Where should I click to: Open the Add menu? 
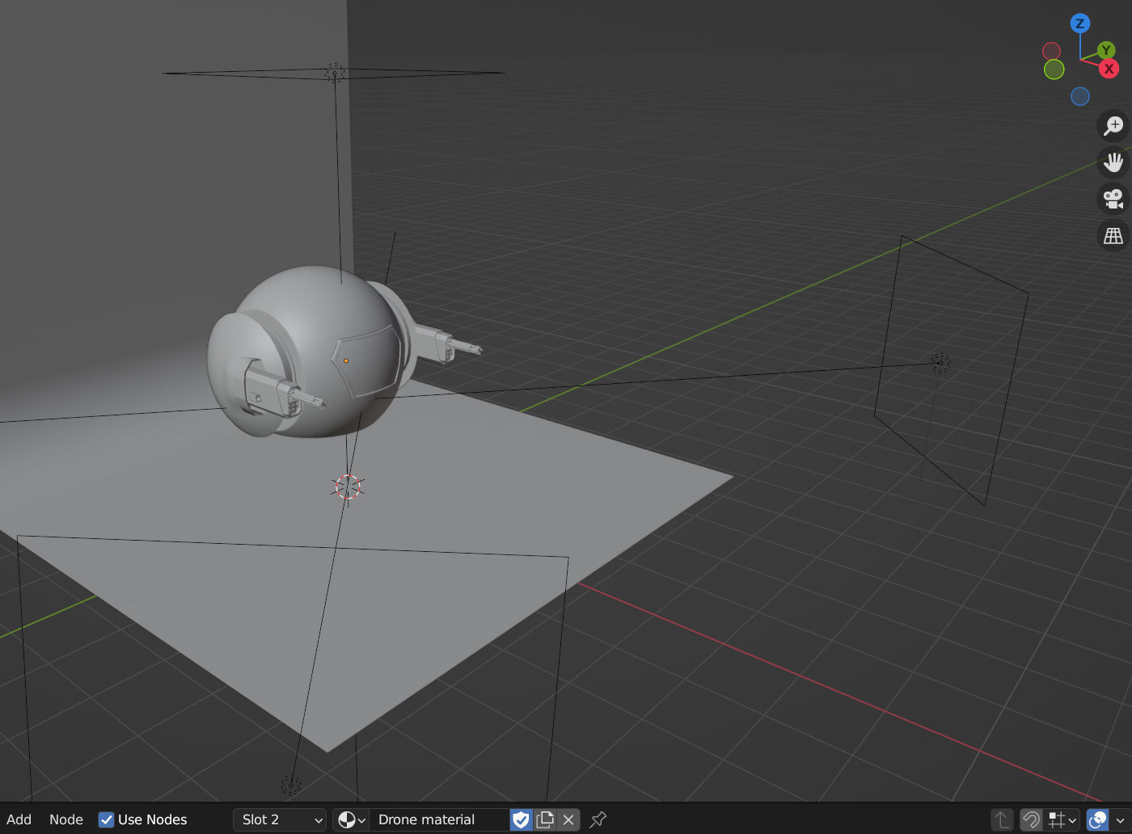point(19,819)
